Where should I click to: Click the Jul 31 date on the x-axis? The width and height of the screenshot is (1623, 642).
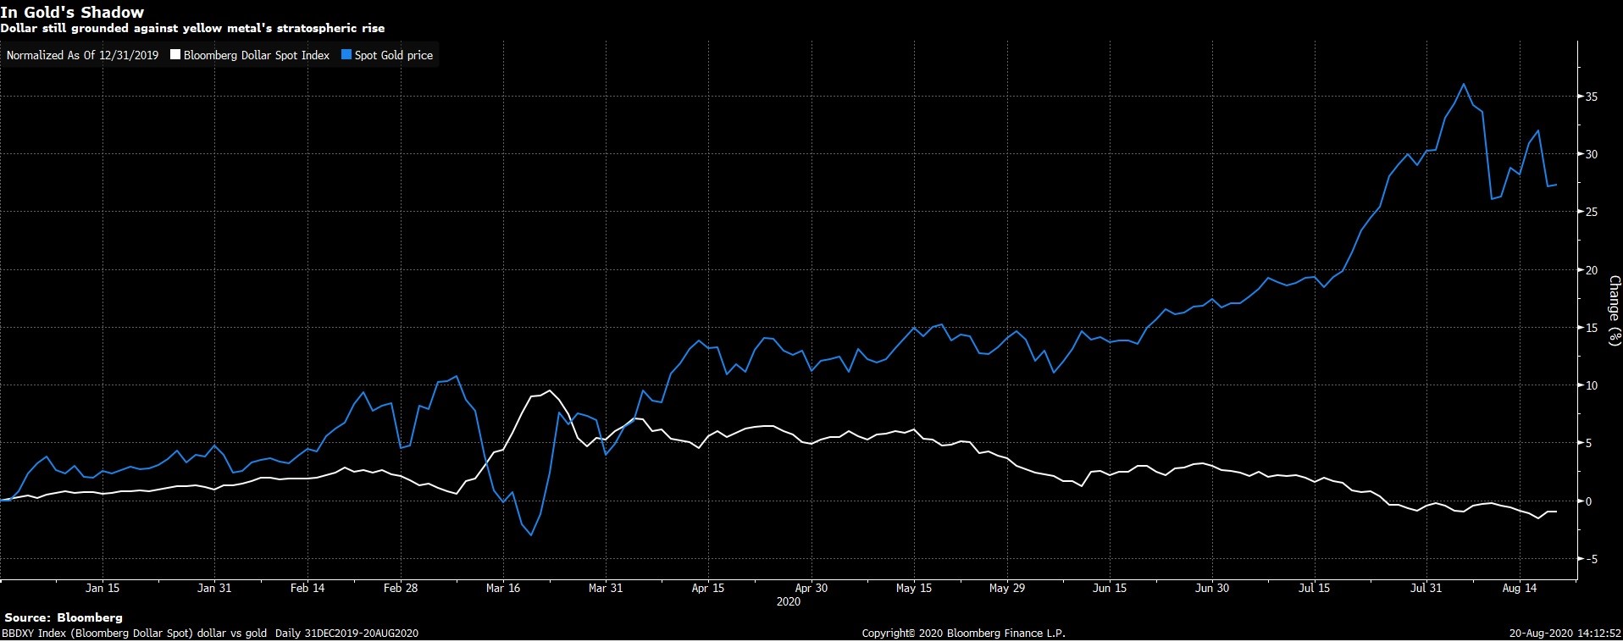[x=1426, y=588]
